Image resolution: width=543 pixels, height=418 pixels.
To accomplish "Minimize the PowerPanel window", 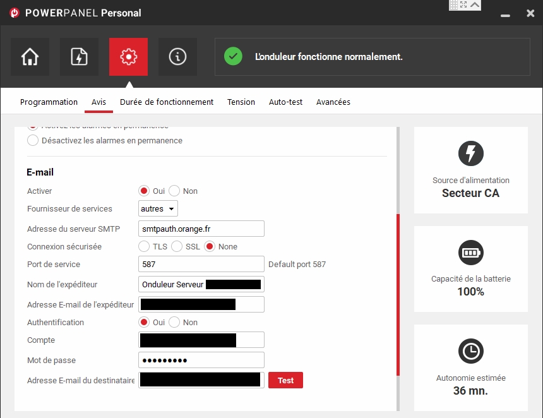I will pos(505,16).
